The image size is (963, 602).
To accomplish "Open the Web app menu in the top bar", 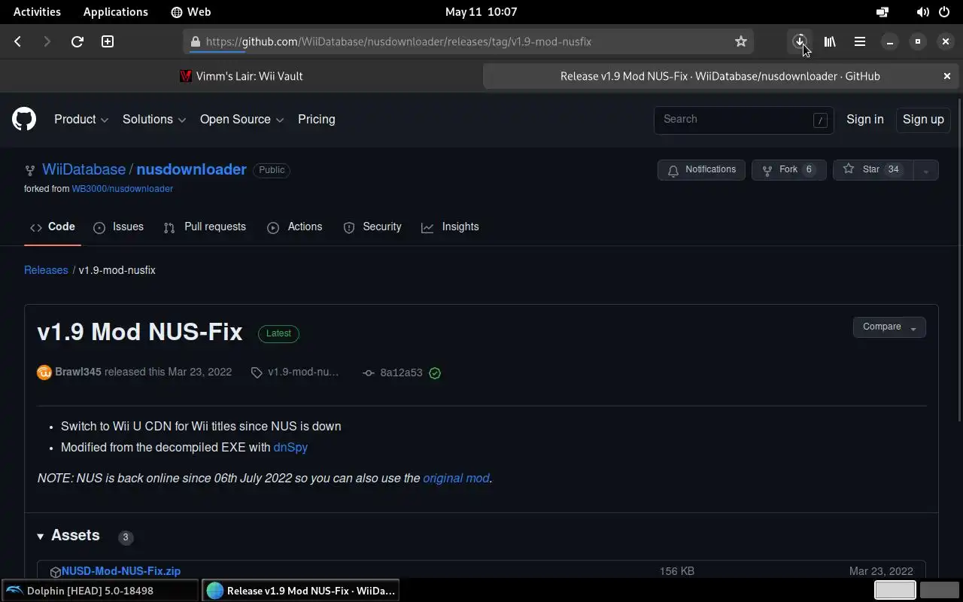I will [x=191, y=12].
